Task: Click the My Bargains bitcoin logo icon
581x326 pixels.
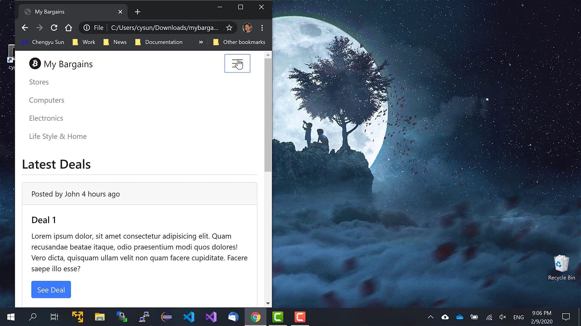Action: pyautogui.click(x=35, y=64)
